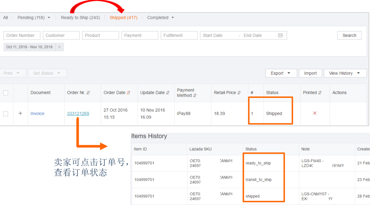Open the Export dropdown
The height and width of the screenshot is (205, 370).
(x=281, y=73)
